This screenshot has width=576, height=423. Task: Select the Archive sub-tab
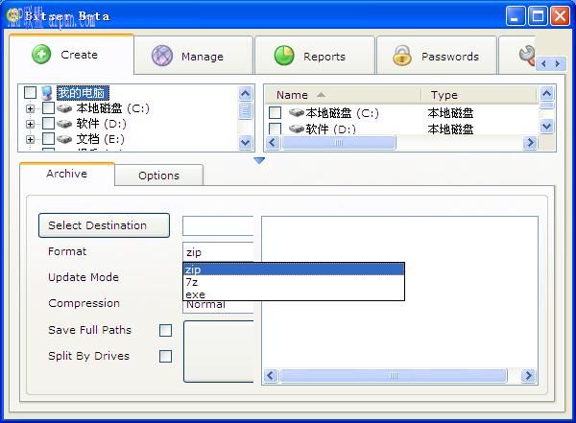[67, 174]
